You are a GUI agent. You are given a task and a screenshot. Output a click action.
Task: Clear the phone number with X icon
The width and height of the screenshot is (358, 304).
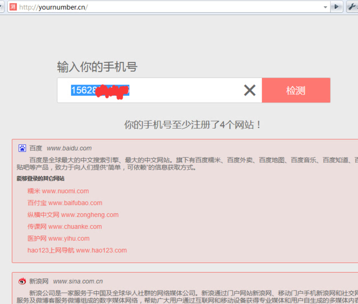(249, 90)
